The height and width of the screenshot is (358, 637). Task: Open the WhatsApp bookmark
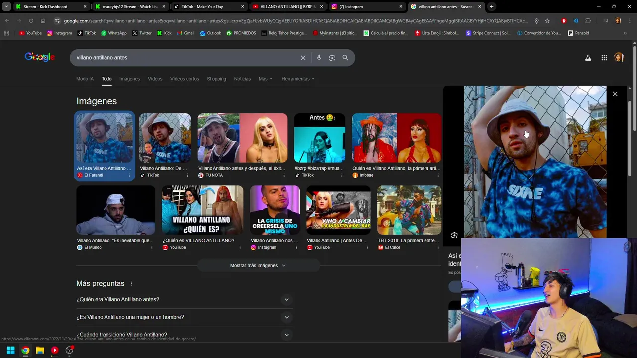click(x=114, y=33)
